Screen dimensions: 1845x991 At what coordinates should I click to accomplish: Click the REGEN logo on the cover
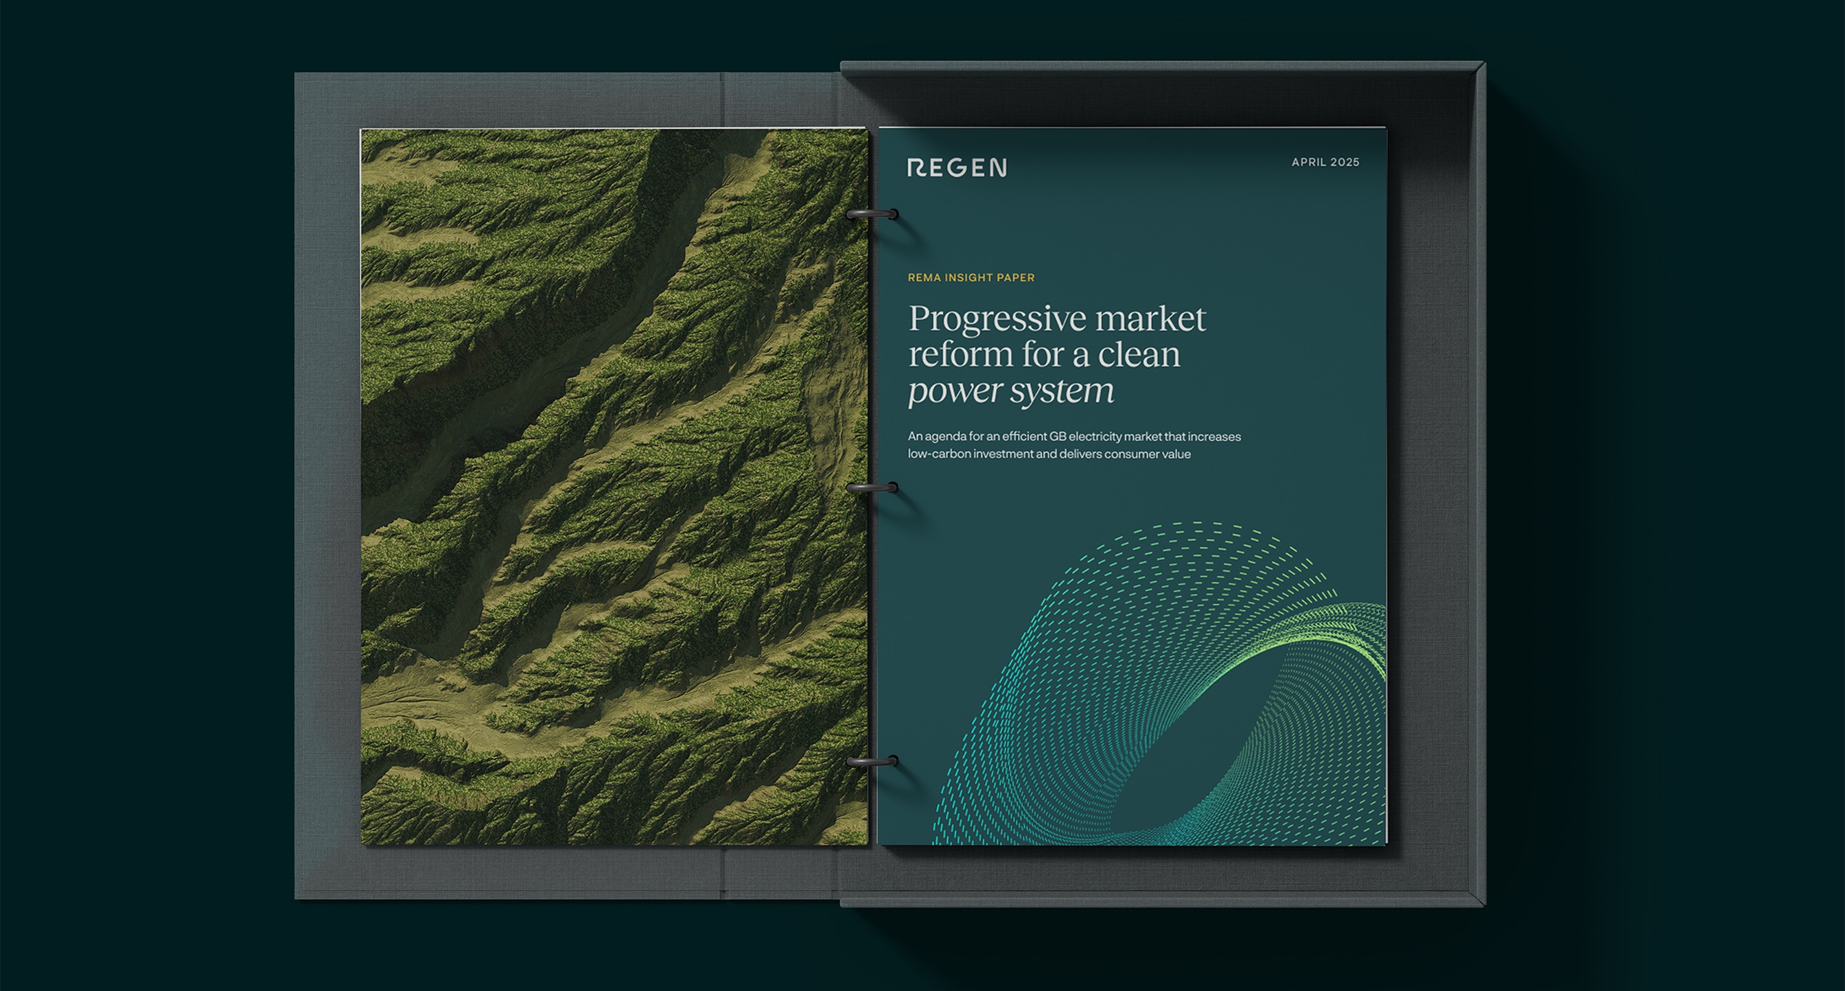[957, 167]
